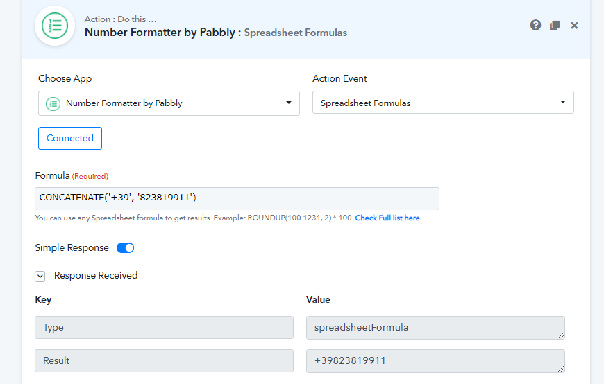Viewport: 604px width, 384px height.
Task: Click the clone step icon
Action: point(555,25)
